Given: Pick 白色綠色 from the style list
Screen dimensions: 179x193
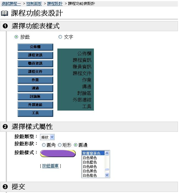Looking at the screenshot, I should coord(90,167).
